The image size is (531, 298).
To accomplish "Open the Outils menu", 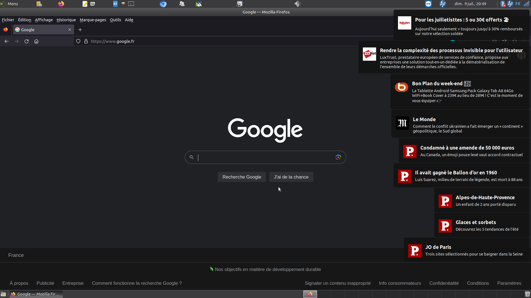I will (115, 20).
